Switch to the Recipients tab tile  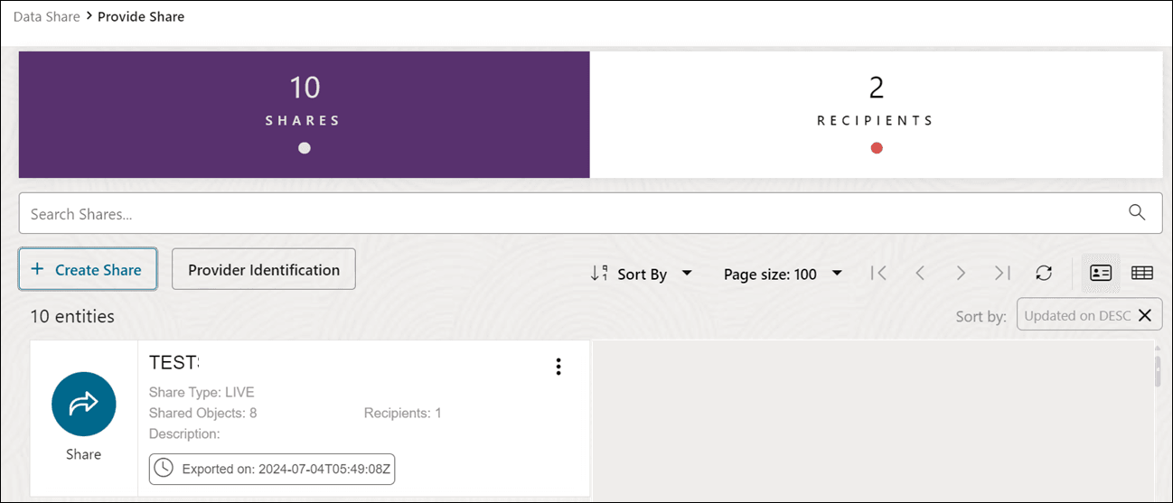tap(876, 115)
